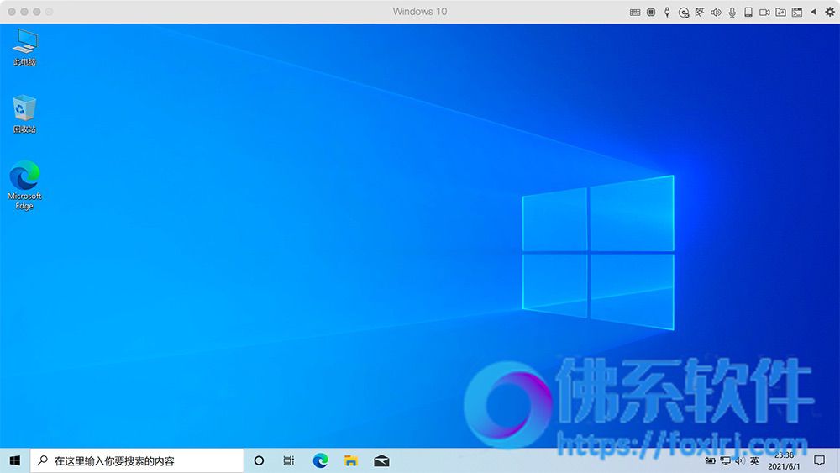Click the terminal/console window icon in title bar

[797, 12]
